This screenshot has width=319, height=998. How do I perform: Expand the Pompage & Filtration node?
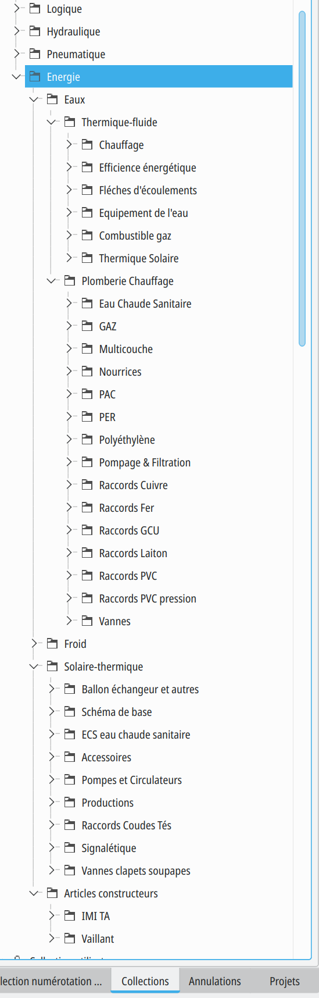pos(69,462)
